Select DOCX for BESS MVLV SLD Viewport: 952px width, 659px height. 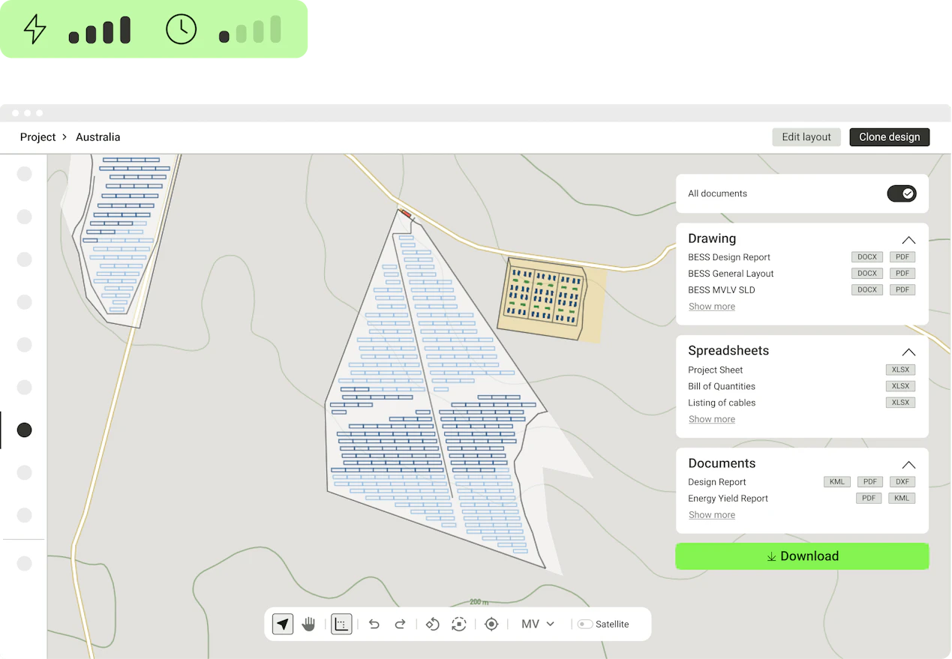pos(867,290)
